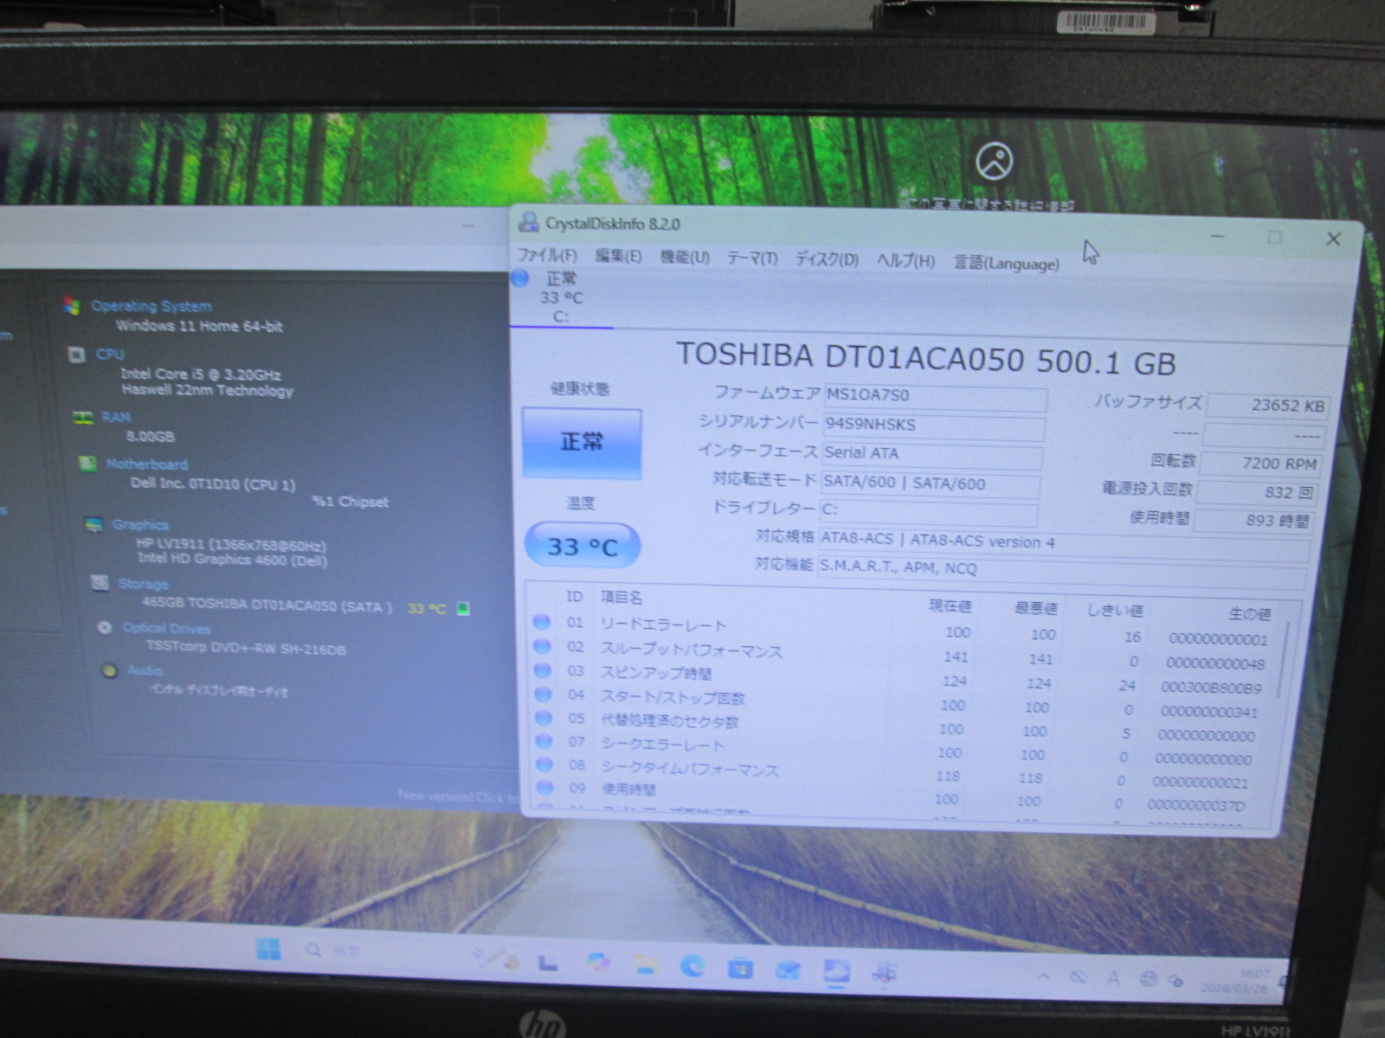Screen dimensions: 1385x1038
Task: Expand the hidden system tray icons chevron
Action: point(1044,977)
